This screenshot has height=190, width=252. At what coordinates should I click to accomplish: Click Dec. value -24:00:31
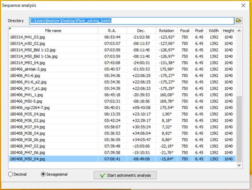click(x=141, y=63)
